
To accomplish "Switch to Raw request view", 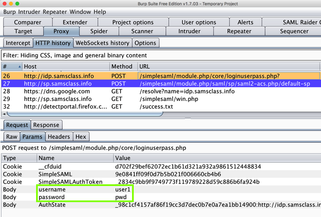I will click(x=11, y=137).
